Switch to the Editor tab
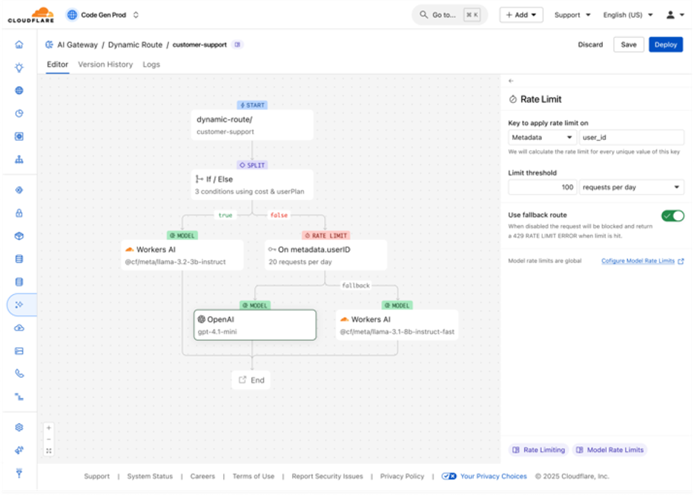The width and height of the screenshot is (694, 495). tap(58, 64)
